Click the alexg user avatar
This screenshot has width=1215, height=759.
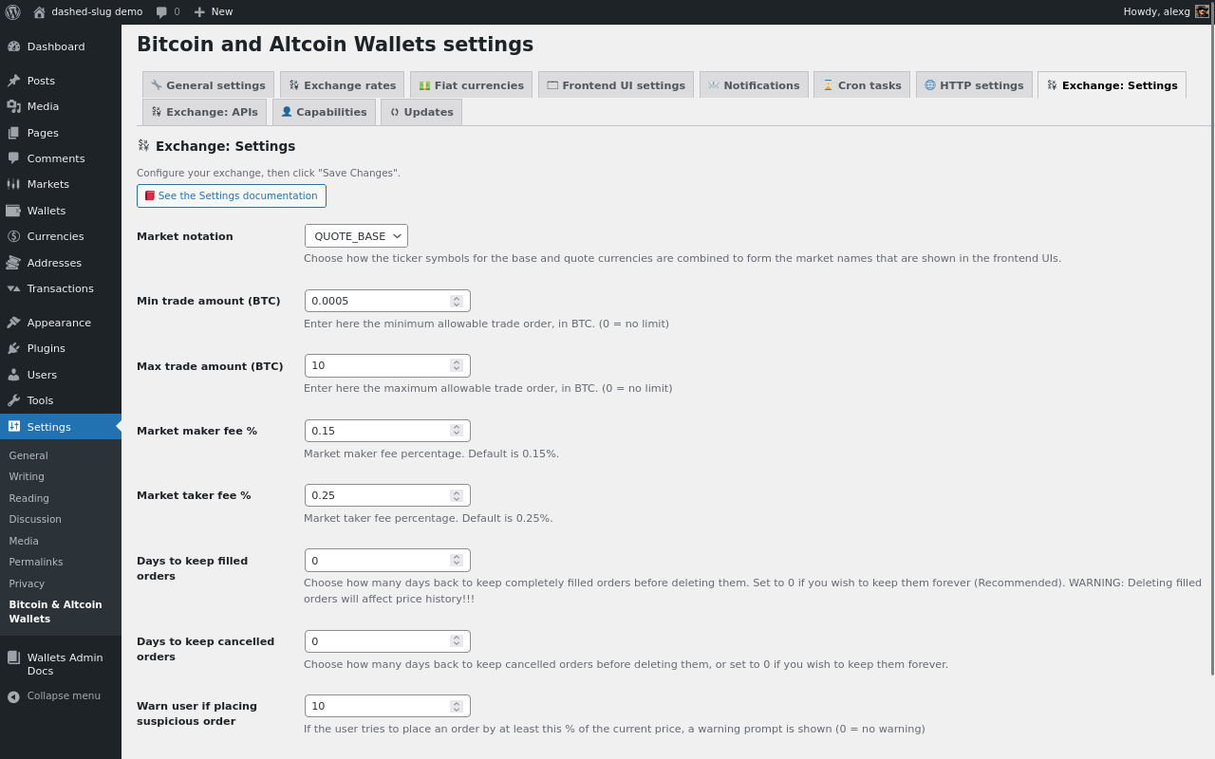pos(1202,11)
